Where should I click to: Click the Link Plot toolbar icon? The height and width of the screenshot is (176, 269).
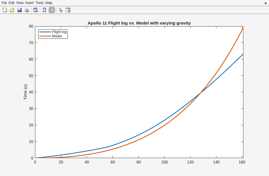pyautogui.click(x=35, y=10)
